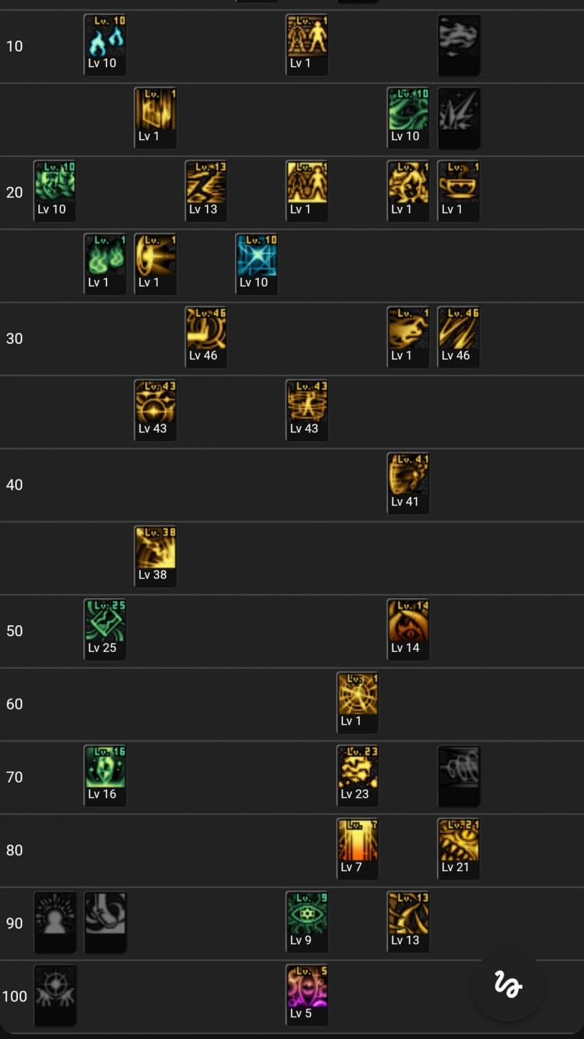The width and height of the screenshot is (584, 1039).
Task: Tap the round floating squiggle button
Action: point(508,985)
